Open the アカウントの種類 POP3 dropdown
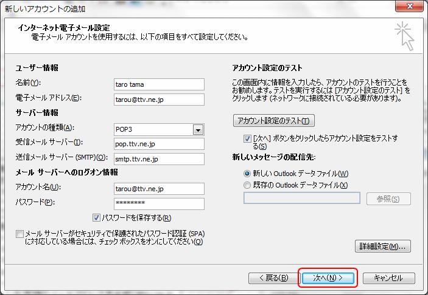Image resolution: width=428 pixels, height=295 pixels. (x=198, y=130)
